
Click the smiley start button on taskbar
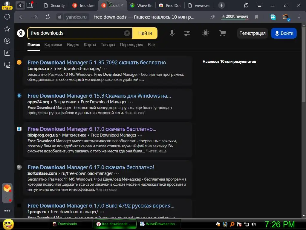[8, 224]
